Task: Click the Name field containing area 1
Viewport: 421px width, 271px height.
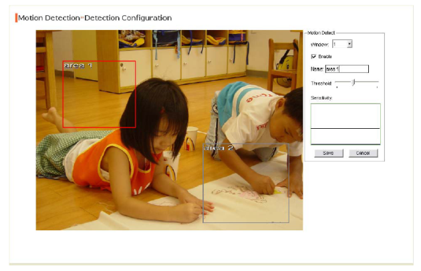Action: coord(347,69)
